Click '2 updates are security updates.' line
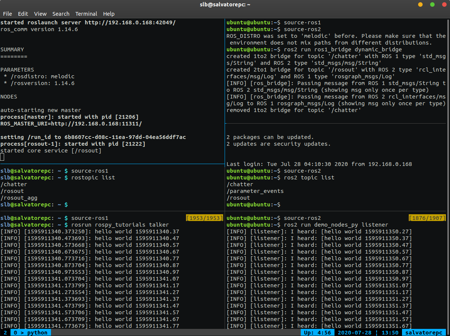Viewport: 450px width, 336px height. point(279,144)
